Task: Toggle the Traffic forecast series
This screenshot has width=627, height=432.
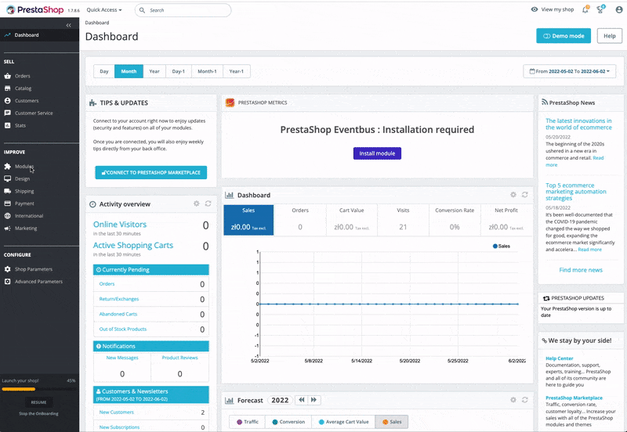Action: [x=248, y=422]
